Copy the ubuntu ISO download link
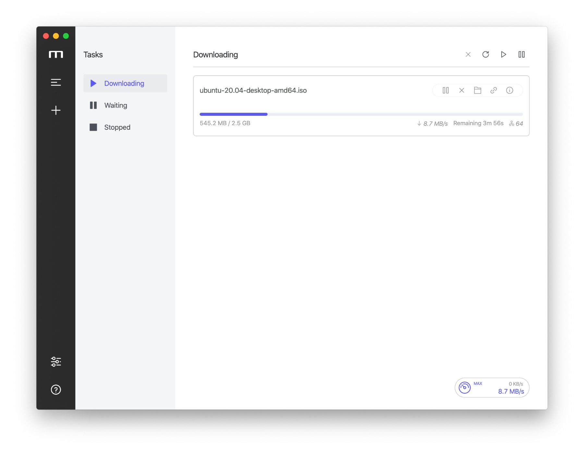This screenshot has height=454, width=584. click(x=493, y=90)
